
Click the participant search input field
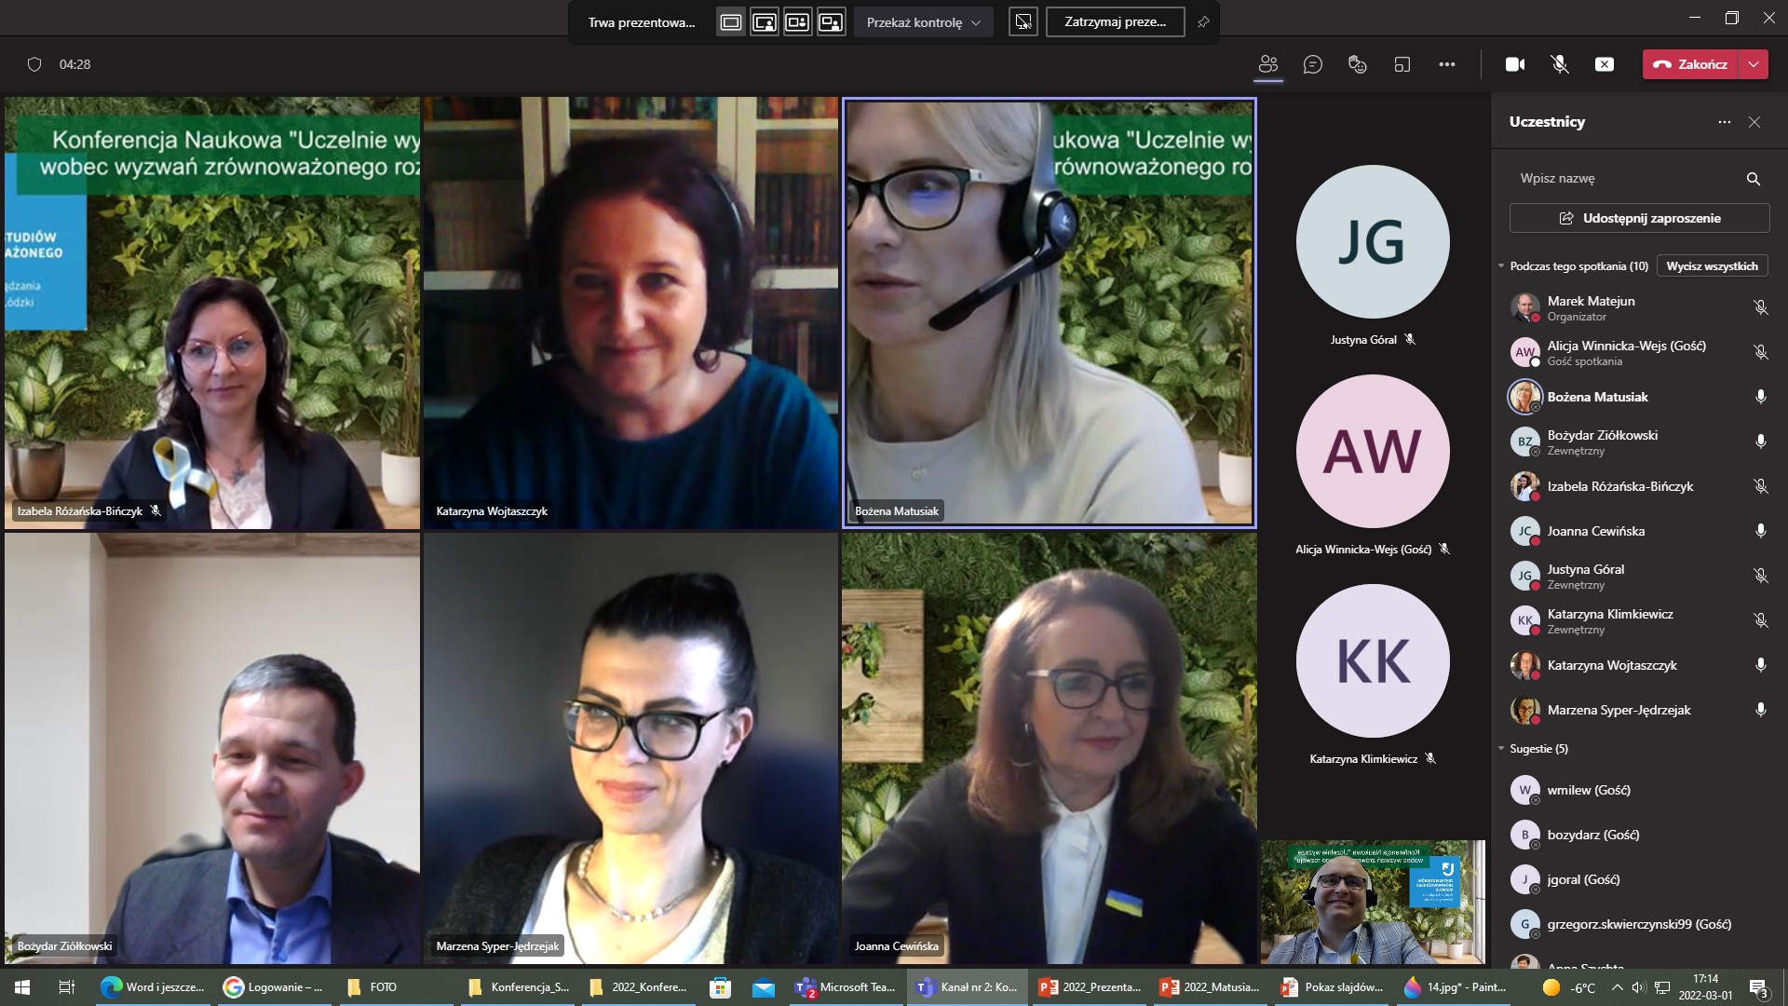pyautogui.click(x=1623, y=177)
